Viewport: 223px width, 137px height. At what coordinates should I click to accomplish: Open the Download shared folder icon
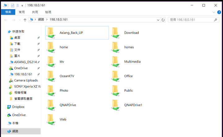tap(116, 33)
